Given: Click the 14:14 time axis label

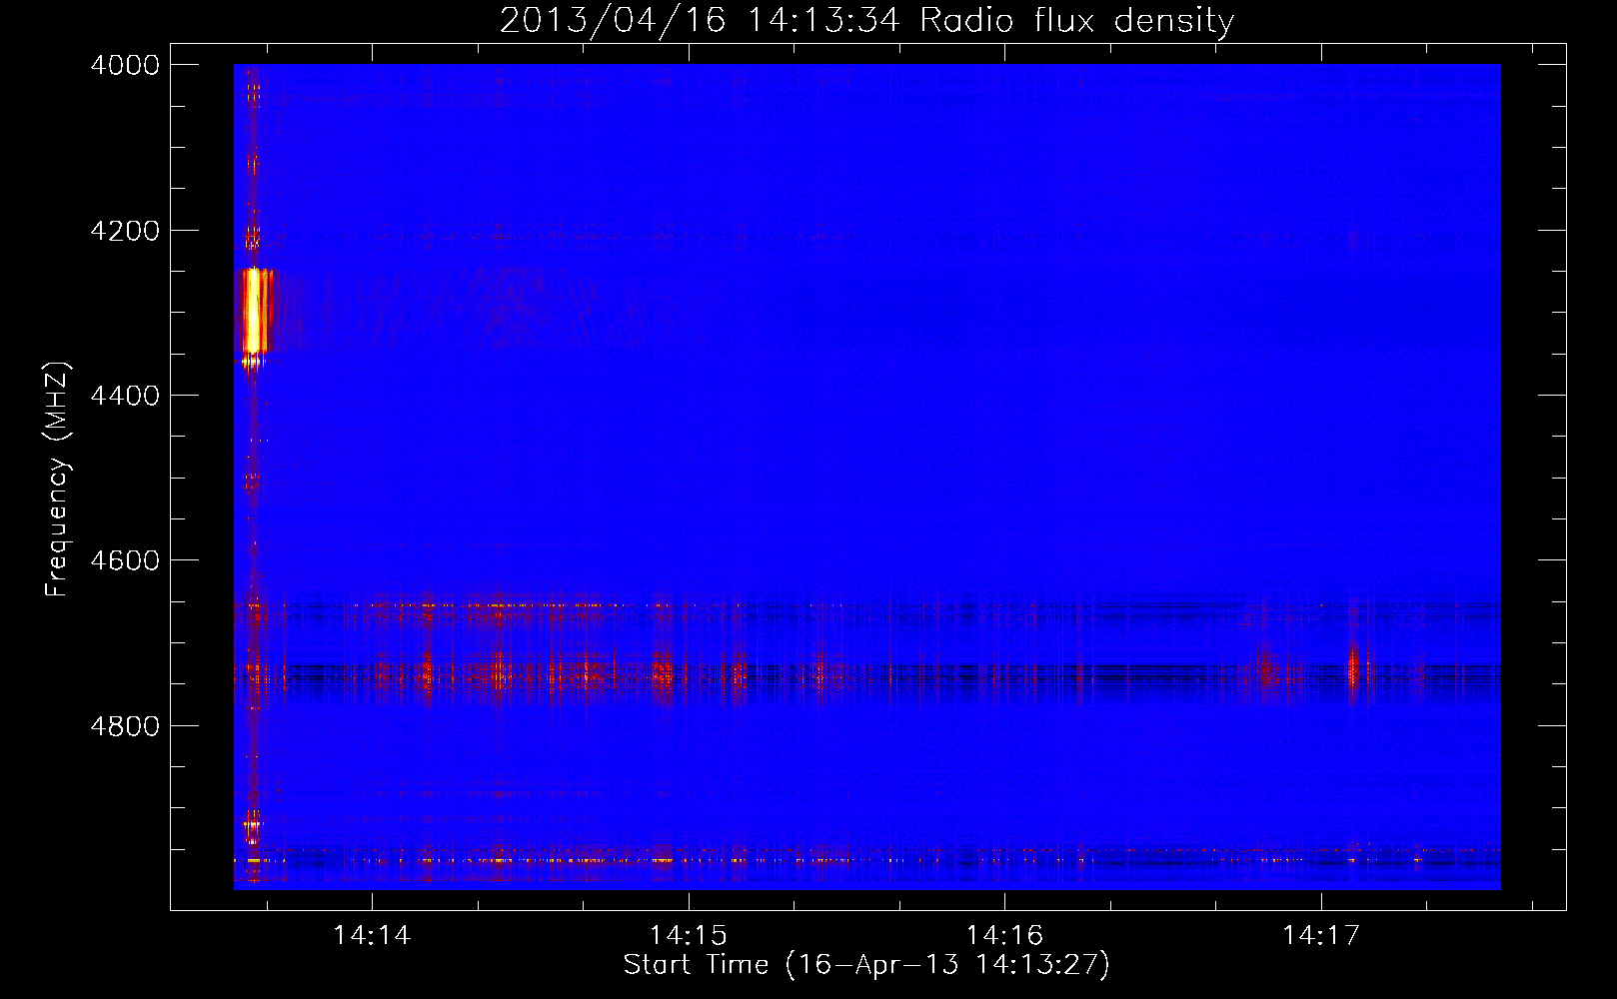Looking at the screenshot, I should pyautogui.click(x=372, y=935).
